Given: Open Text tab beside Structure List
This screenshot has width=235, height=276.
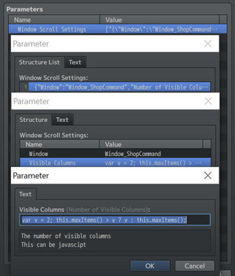Looking at the screenshot, I should [75, 62].
